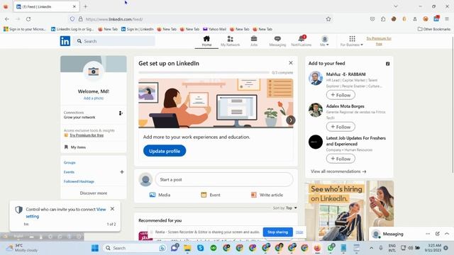Expand the Me profile dropdown
This screenshot has height=255, width=454.
coord(325,41)
